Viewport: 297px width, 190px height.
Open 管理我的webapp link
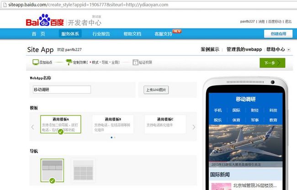pyautogui.click(x=244, y=49)
